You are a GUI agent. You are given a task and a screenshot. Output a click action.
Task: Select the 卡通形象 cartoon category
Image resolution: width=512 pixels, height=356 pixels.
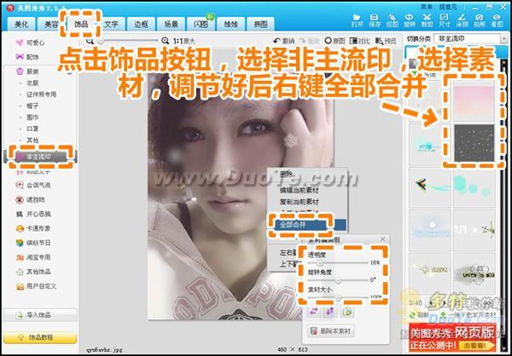click(x=33, y=228)
